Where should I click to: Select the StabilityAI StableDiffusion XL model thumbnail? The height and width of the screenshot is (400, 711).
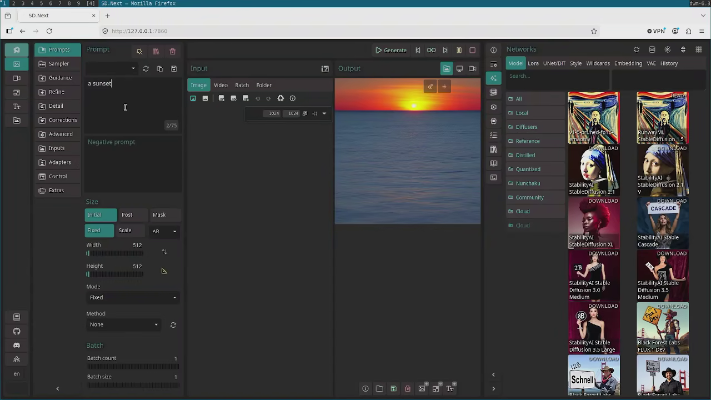(x=593, y=223)
